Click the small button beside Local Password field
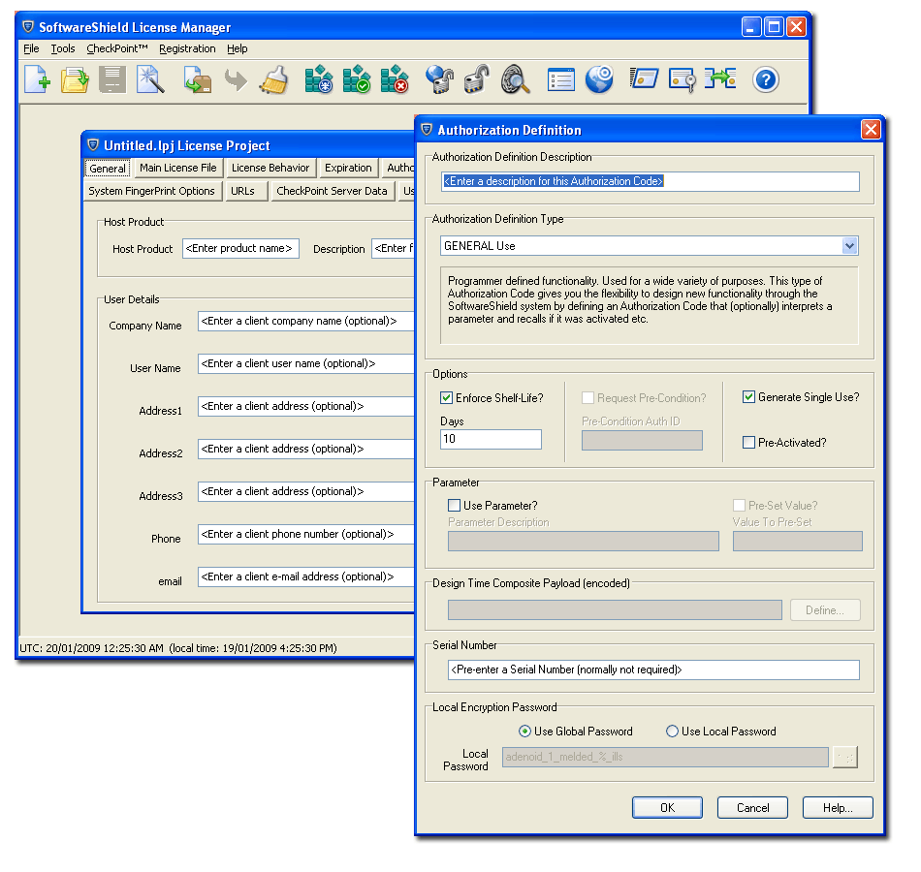 [x=845, y=757]
